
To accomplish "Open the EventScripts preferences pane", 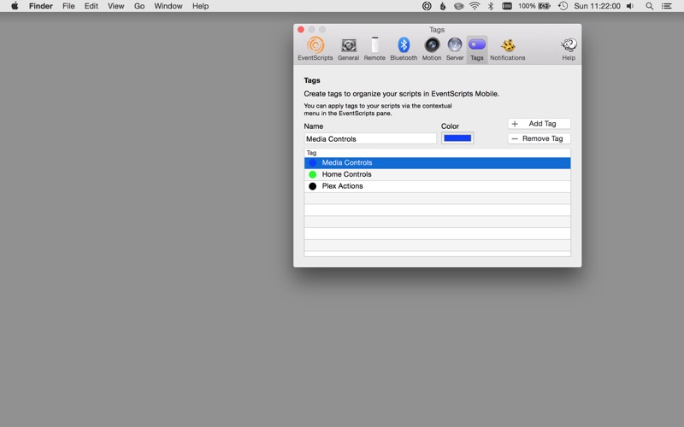I will tap(315, 49).
